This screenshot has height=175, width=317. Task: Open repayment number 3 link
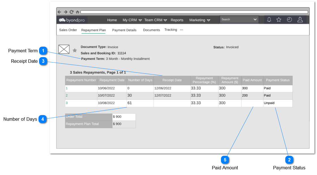(67, 103)
